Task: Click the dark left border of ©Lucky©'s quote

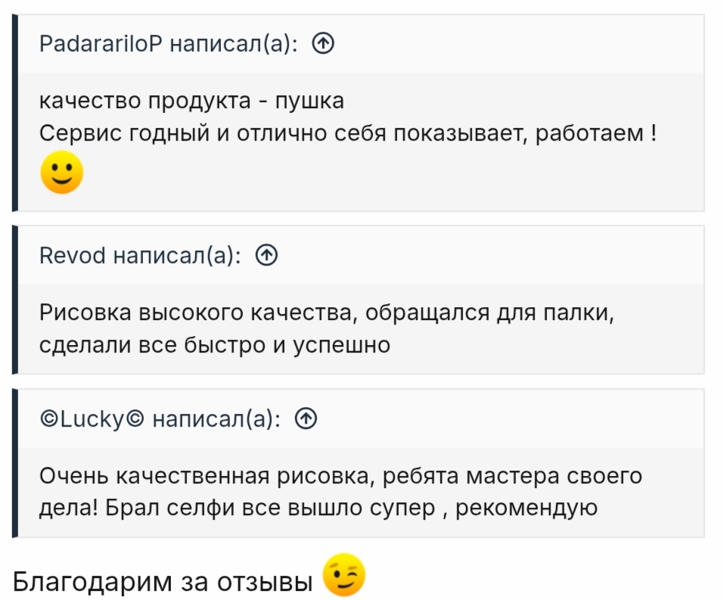Action: [x=14, y=462]
